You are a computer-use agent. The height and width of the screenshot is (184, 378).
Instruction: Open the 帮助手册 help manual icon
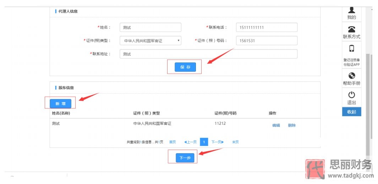point(351,76)
